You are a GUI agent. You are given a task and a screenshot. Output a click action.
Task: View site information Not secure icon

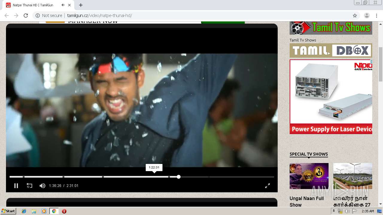coord(38,16)
